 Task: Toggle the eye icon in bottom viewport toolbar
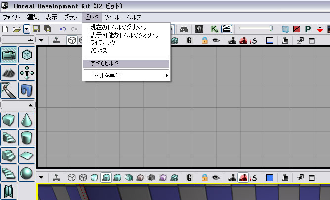(x=216, y=178)
